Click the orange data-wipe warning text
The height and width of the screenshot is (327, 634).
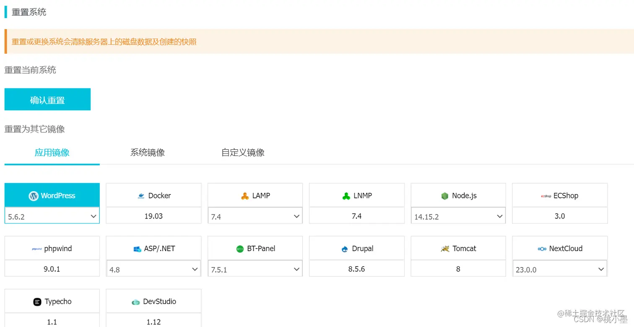pos(104,42)
